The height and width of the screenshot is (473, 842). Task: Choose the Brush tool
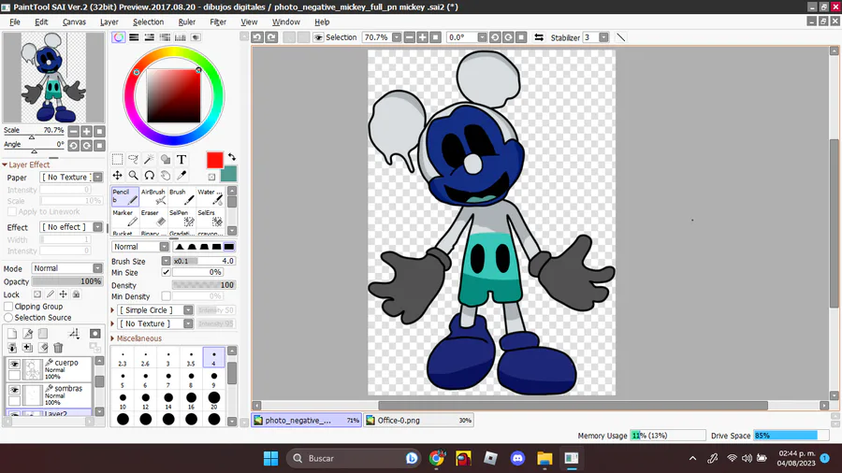181,196
